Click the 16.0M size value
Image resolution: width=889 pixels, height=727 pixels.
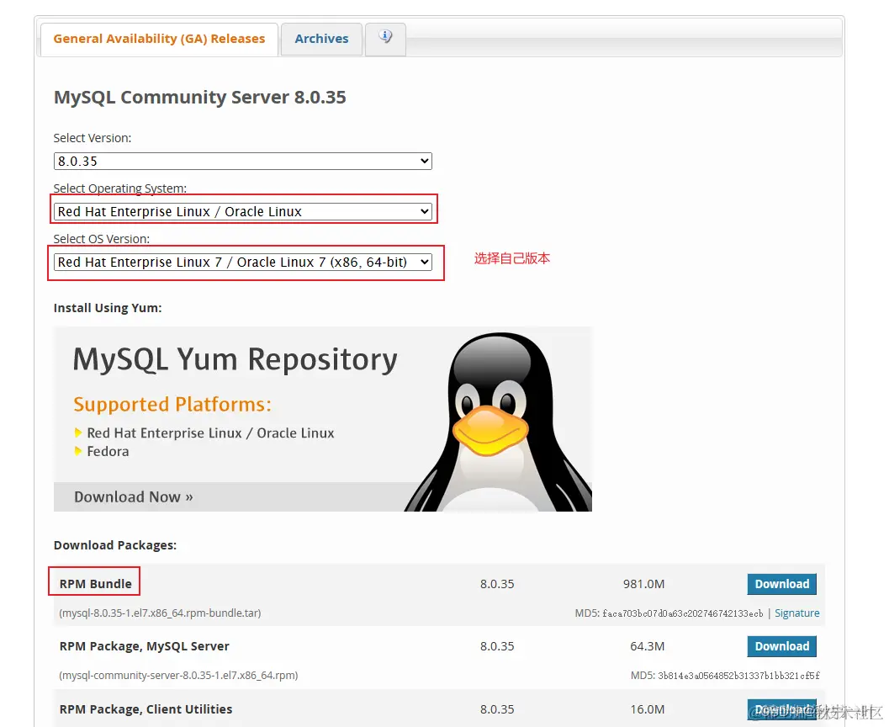(647, 709)
